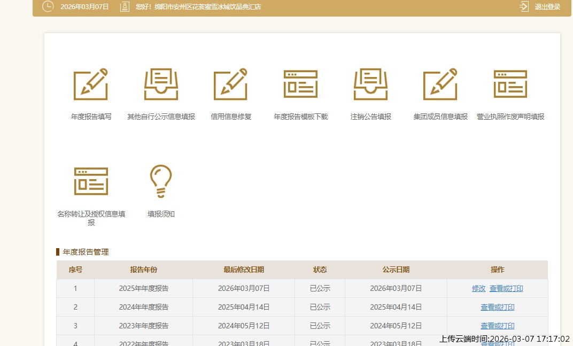Click 修改 link for 2025 annual report
573x346 pixels.
(x=478, y=288)
